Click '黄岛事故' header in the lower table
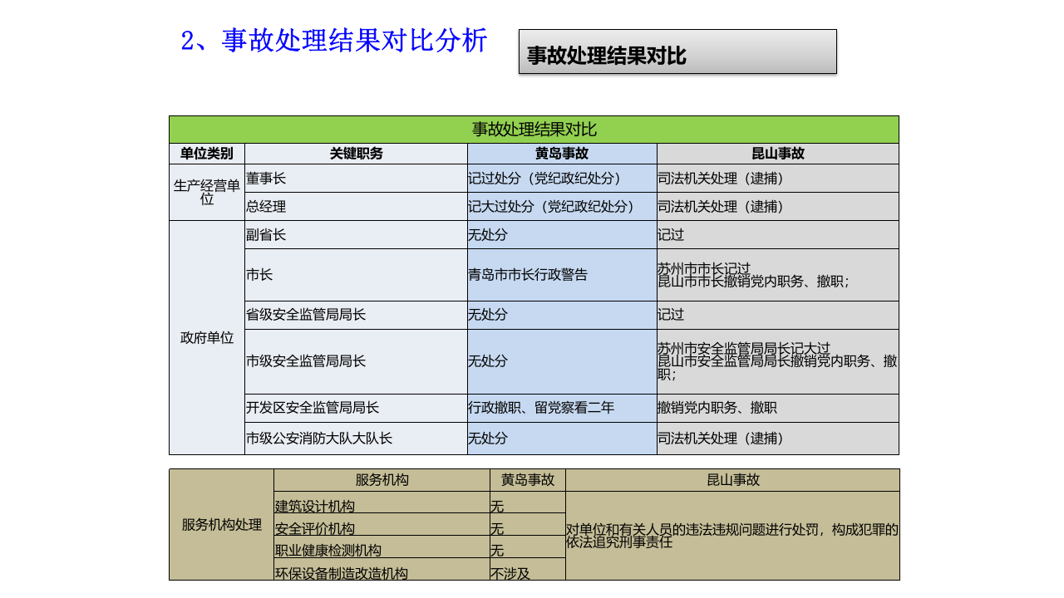Screen dimensions: 1064x598 (528, 480)
